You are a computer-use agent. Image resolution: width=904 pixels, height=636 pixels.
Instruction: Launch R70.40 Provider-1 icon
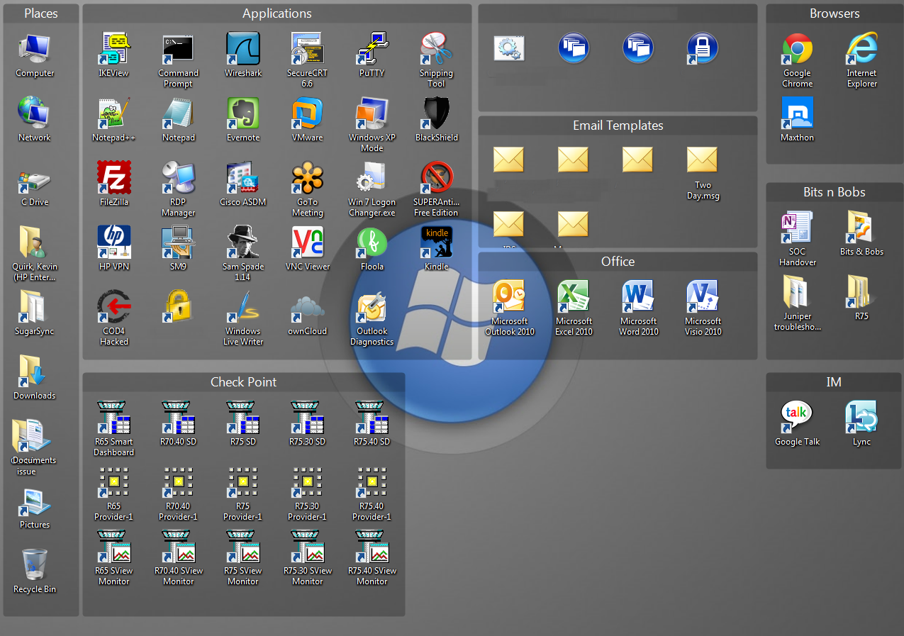tap(179, 483)
